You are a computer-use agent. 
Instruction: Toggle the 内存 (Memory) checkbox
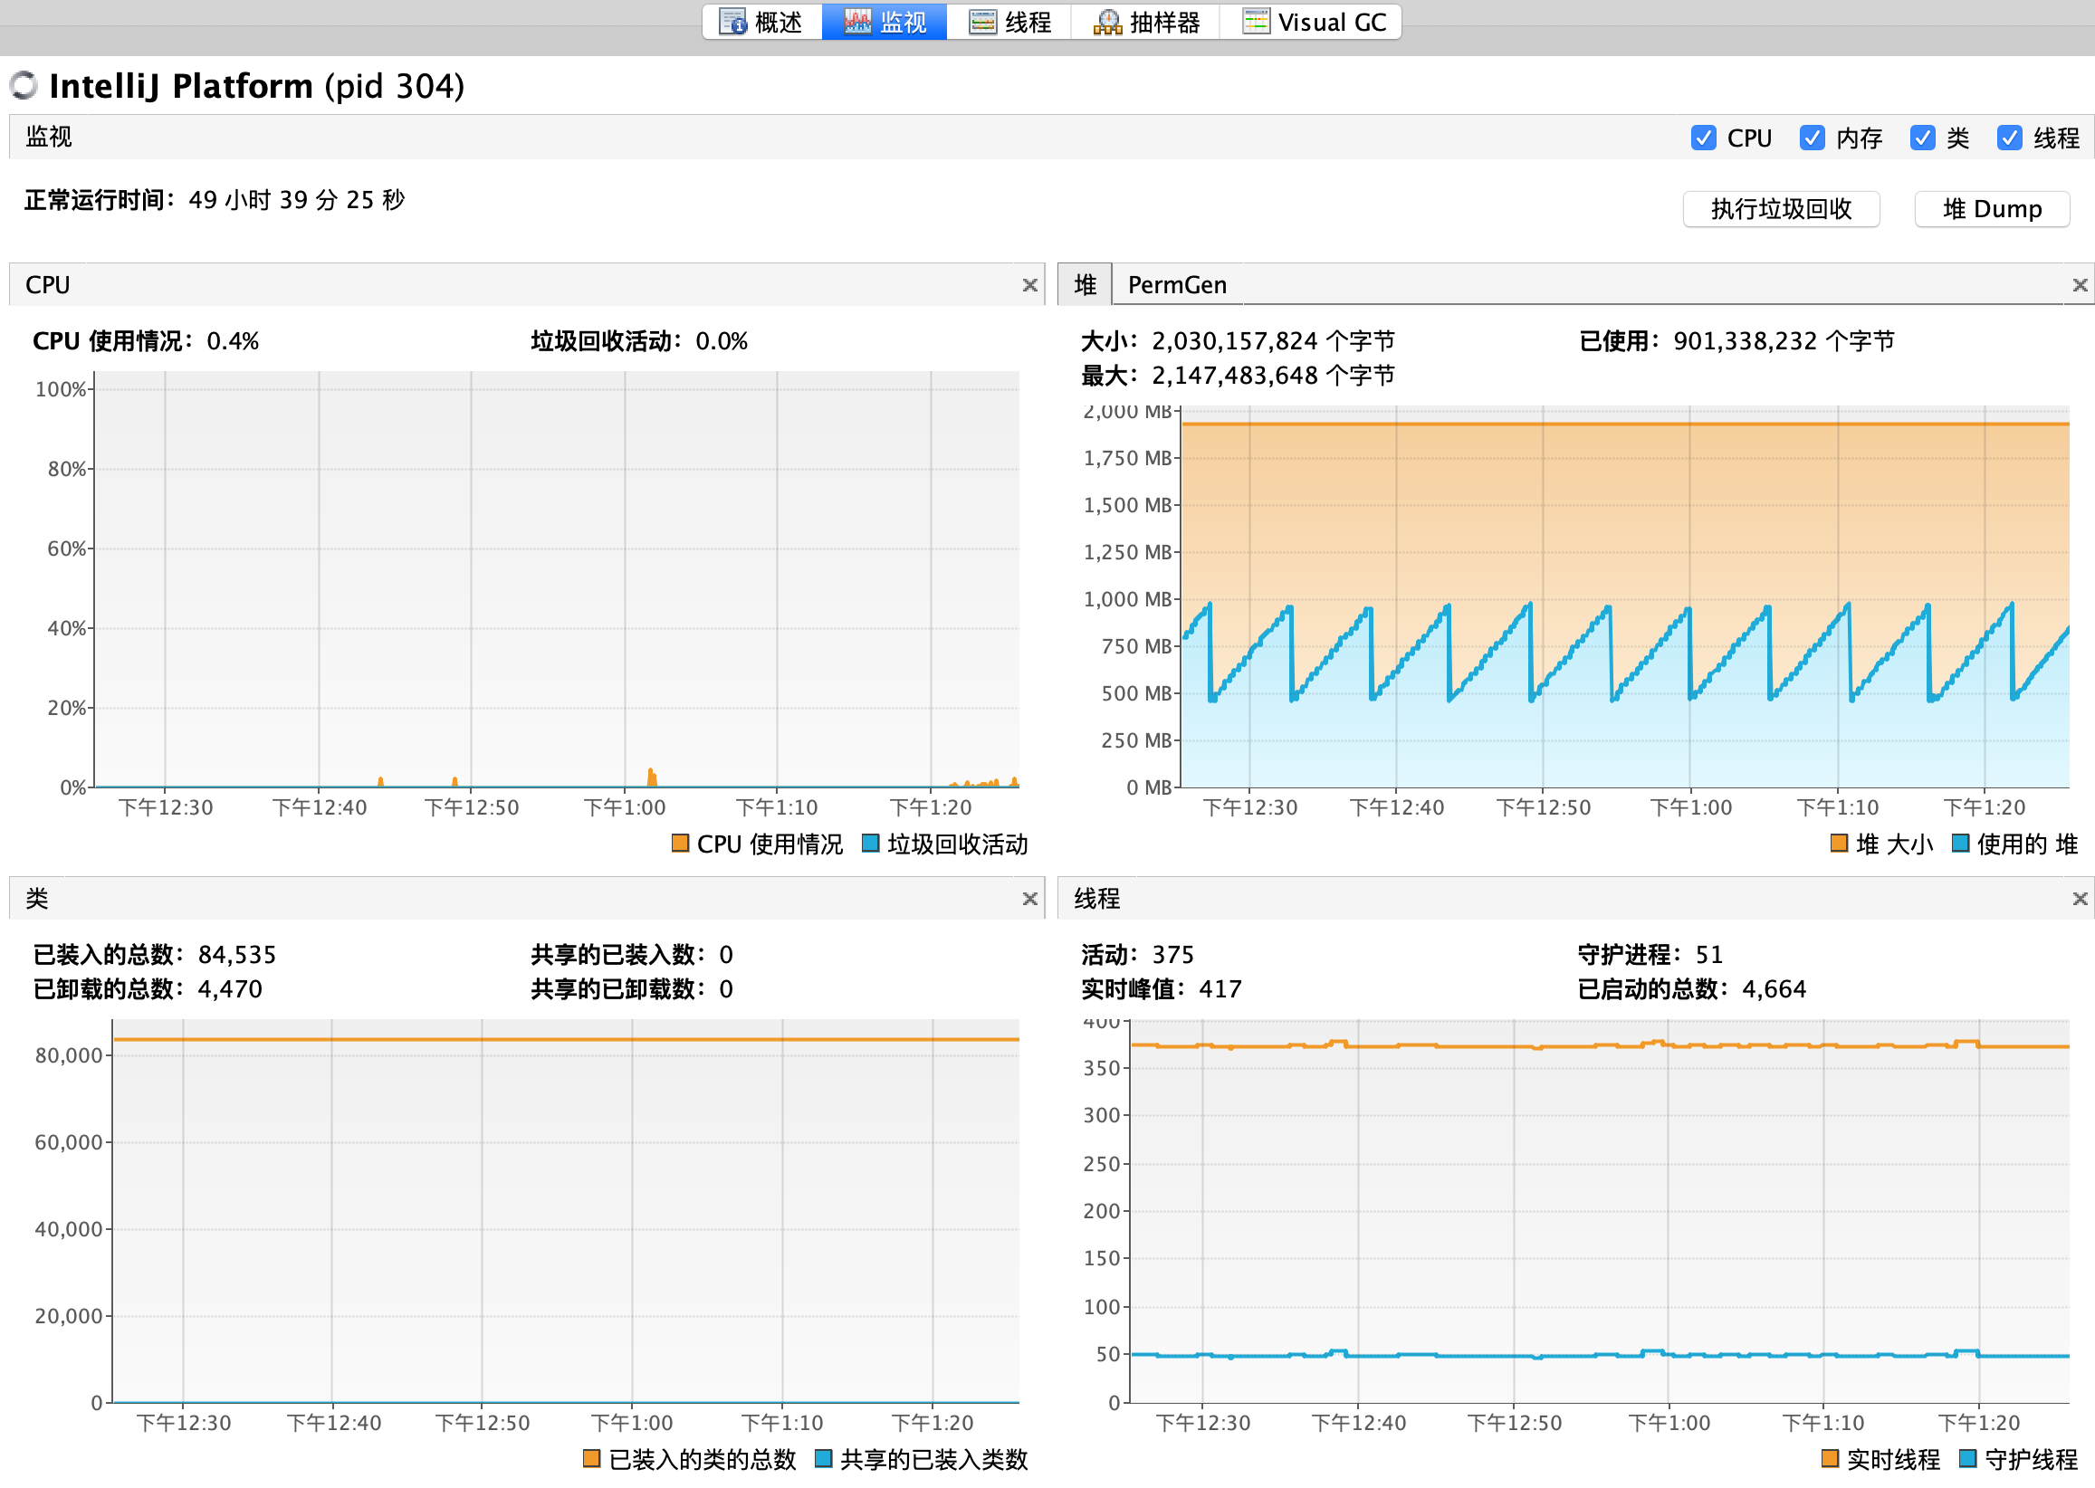point(1811,138)
